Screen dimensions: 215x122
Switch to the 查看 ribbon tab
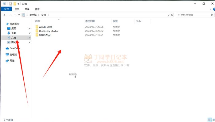(37, 9)
